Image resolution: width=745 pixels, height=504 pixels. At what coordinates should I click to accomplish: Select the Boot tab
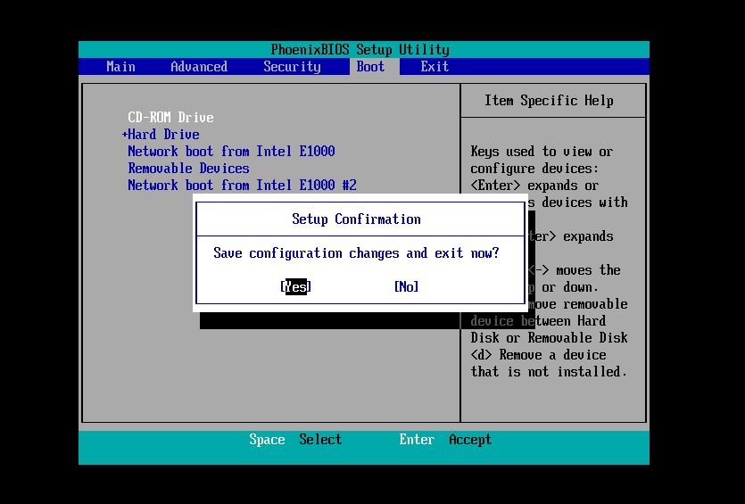point(370,67)
